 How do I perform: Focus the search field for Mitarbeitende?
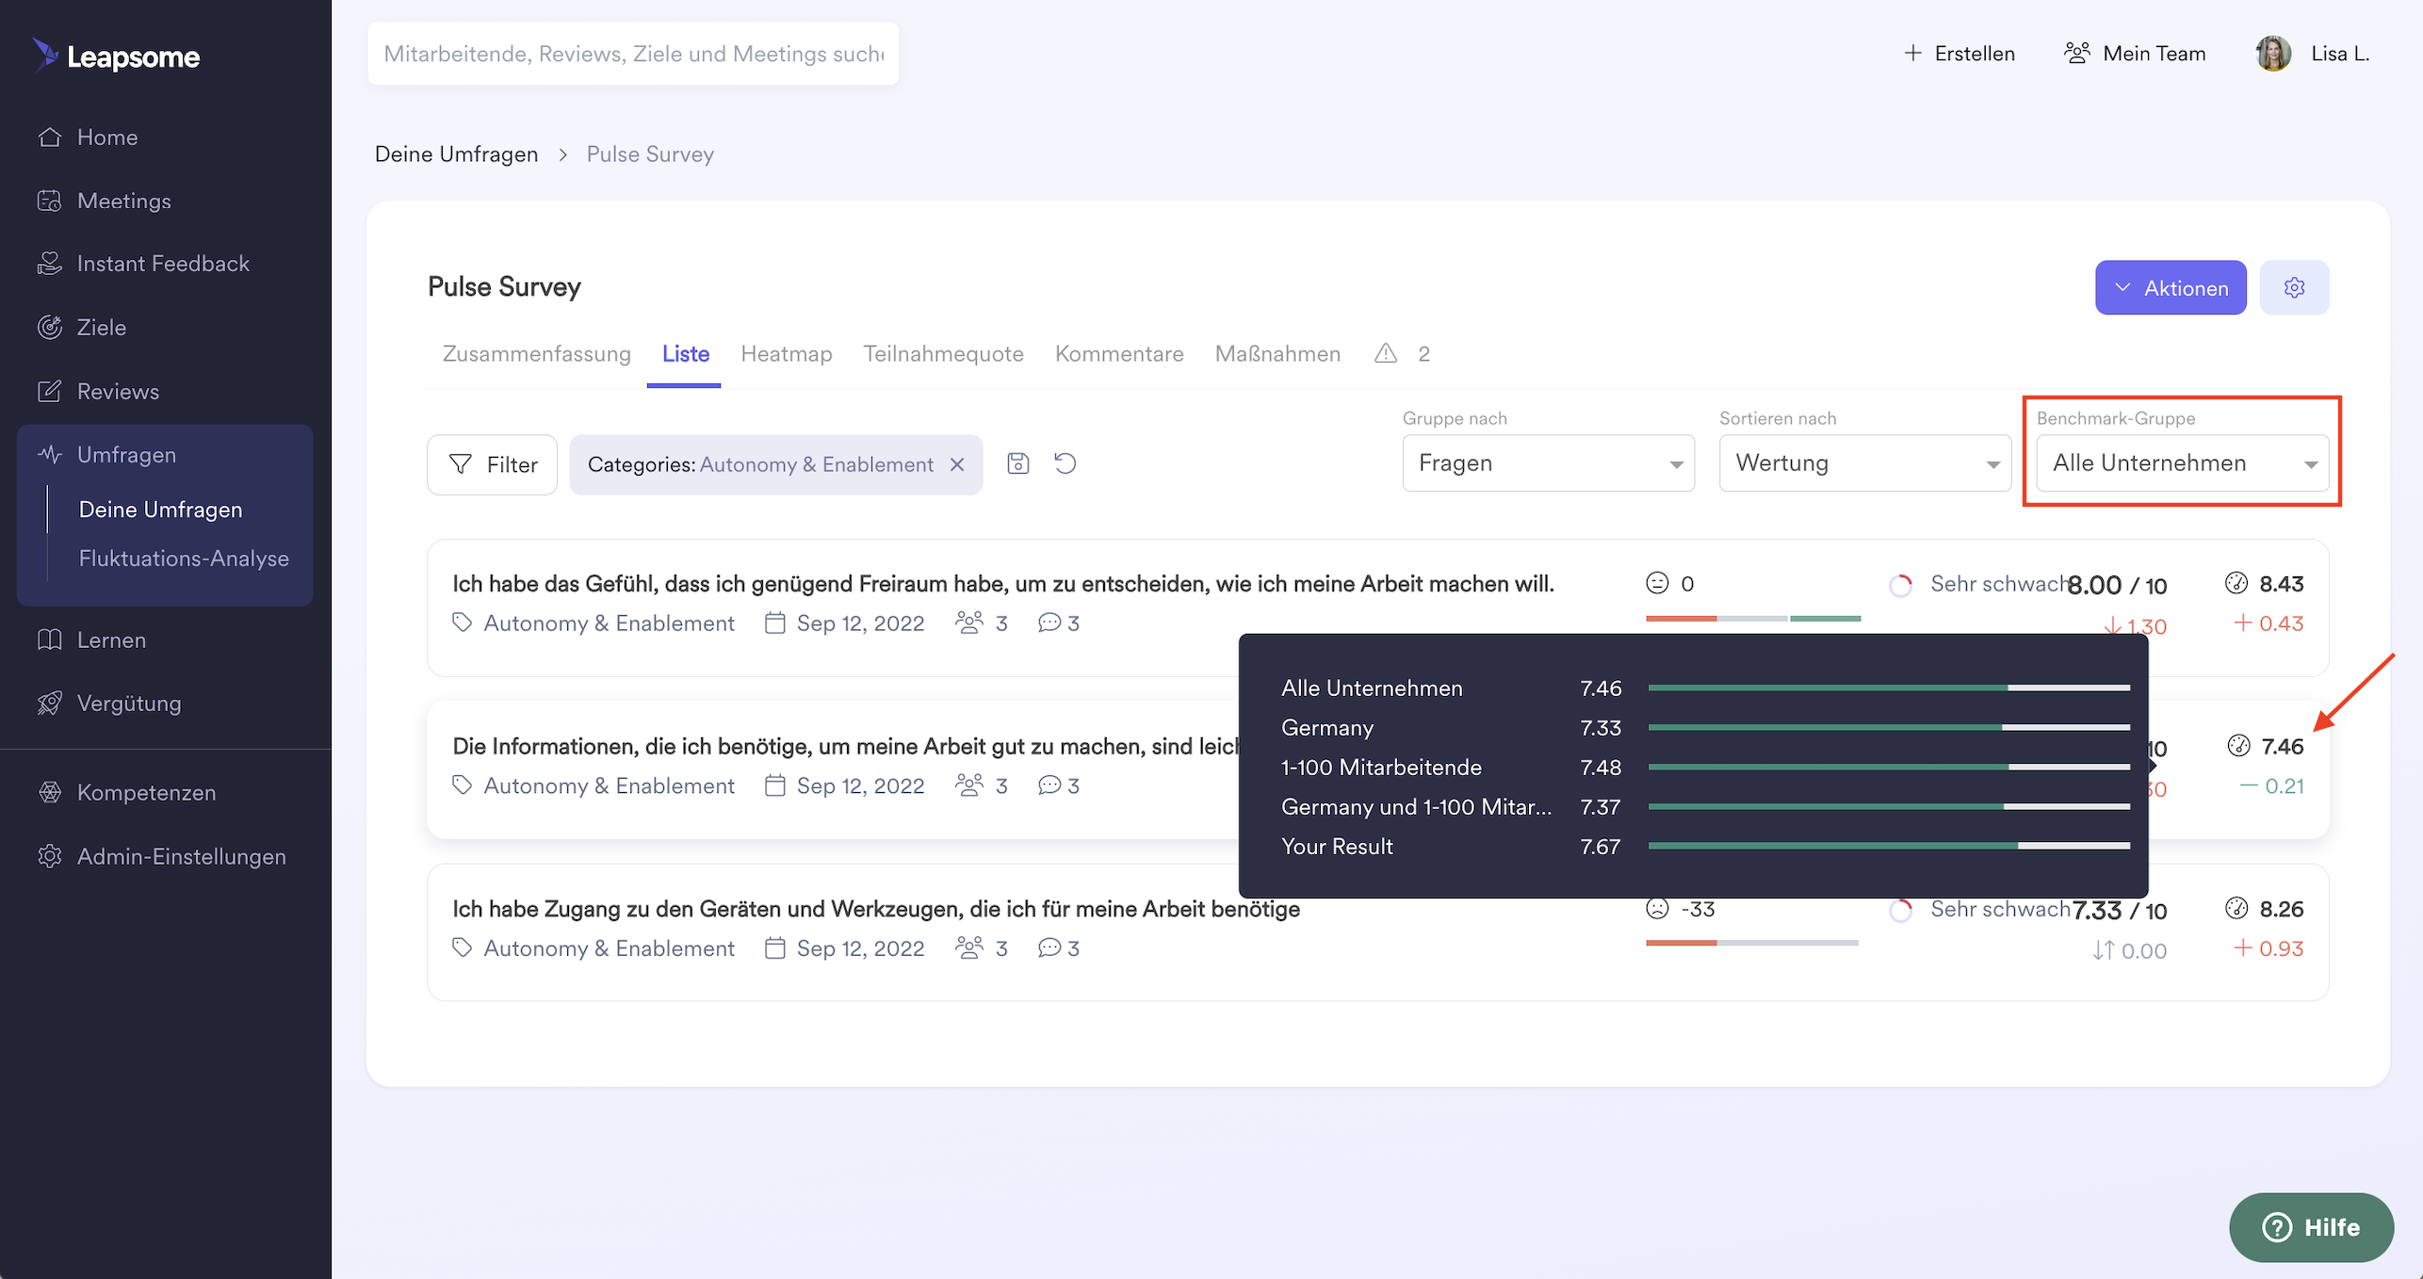(x=633, y=54)
